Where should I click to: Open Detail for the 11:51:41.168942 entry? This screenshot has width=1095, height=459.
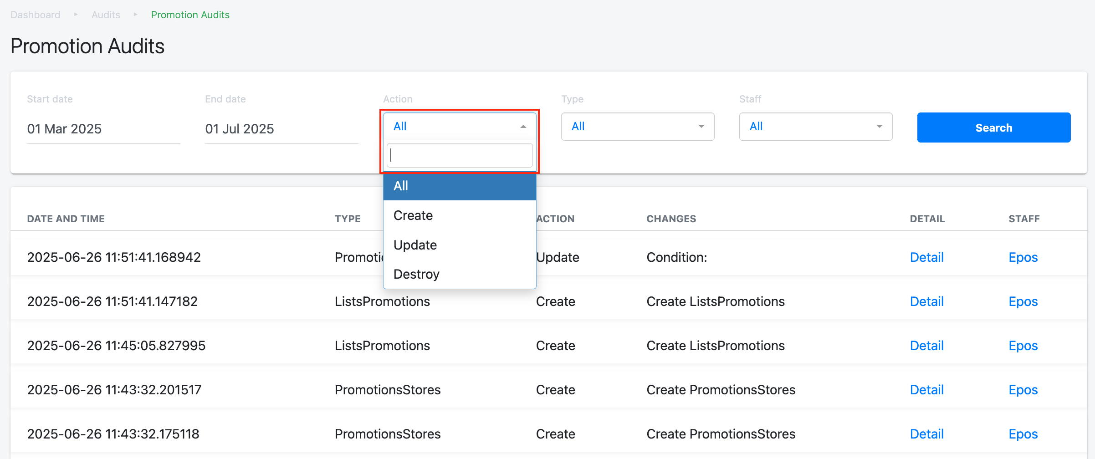click(926, 257)
